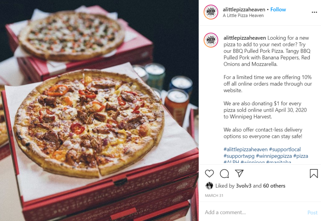Open the #supportwpg hashtag
The width and height of the screenshot is (321, 221).
coord(239,156)
